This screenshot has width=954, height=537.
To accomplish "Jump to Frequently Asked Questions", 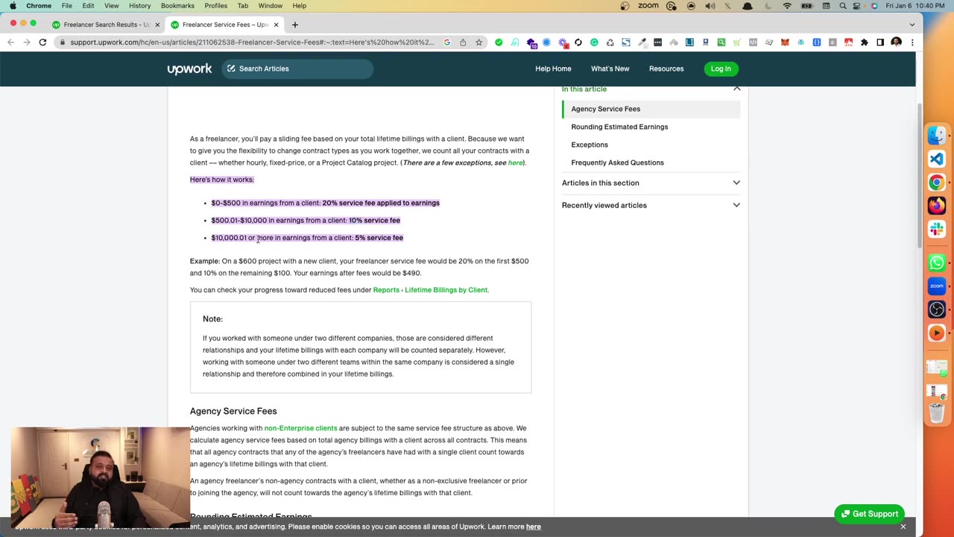I will coord(617,163).
